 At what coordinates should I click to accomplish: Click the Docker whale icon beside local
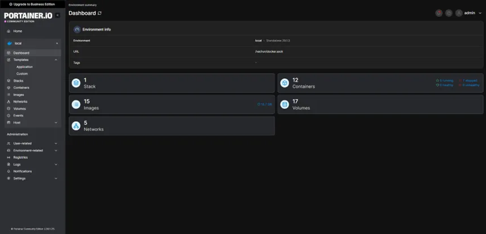coord(10,44)
